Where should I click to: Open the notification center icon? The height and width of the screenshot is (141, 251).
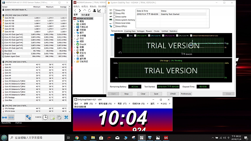246,138
